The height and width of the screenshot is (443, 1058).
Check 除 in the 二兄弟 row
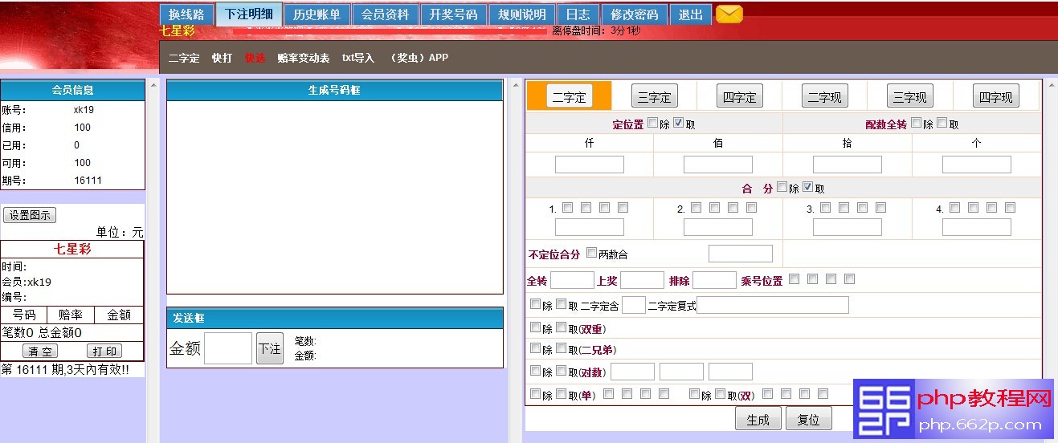535,348
